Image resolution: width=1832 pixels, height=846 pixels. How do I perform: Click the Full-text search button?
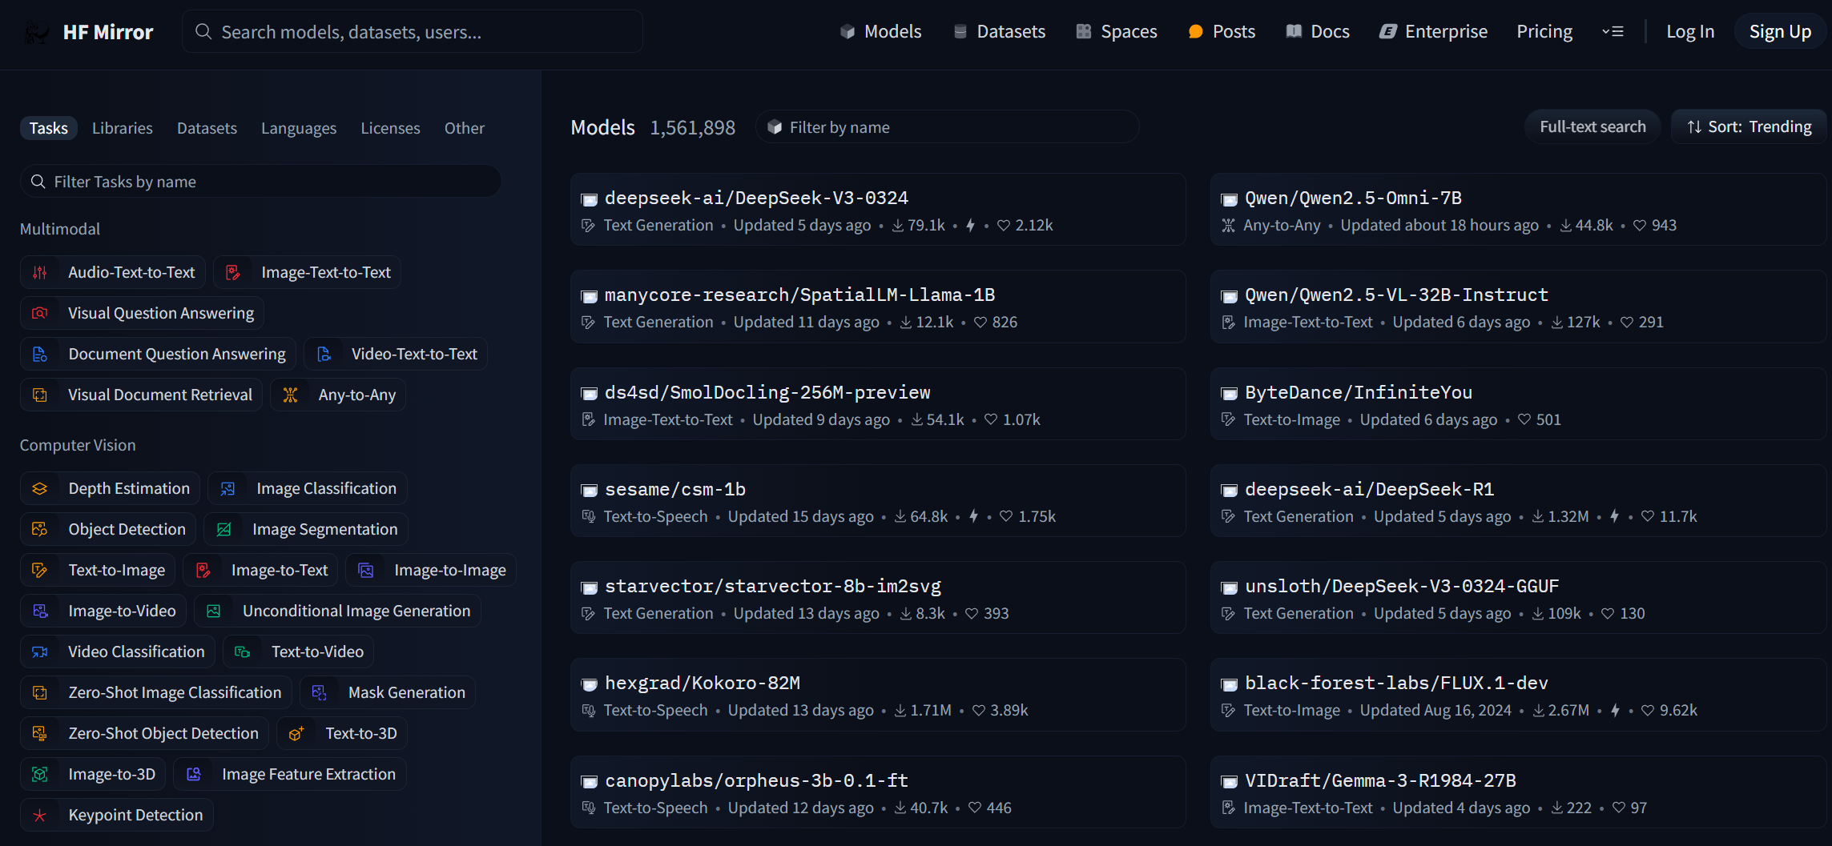(x=1592, y=127)
